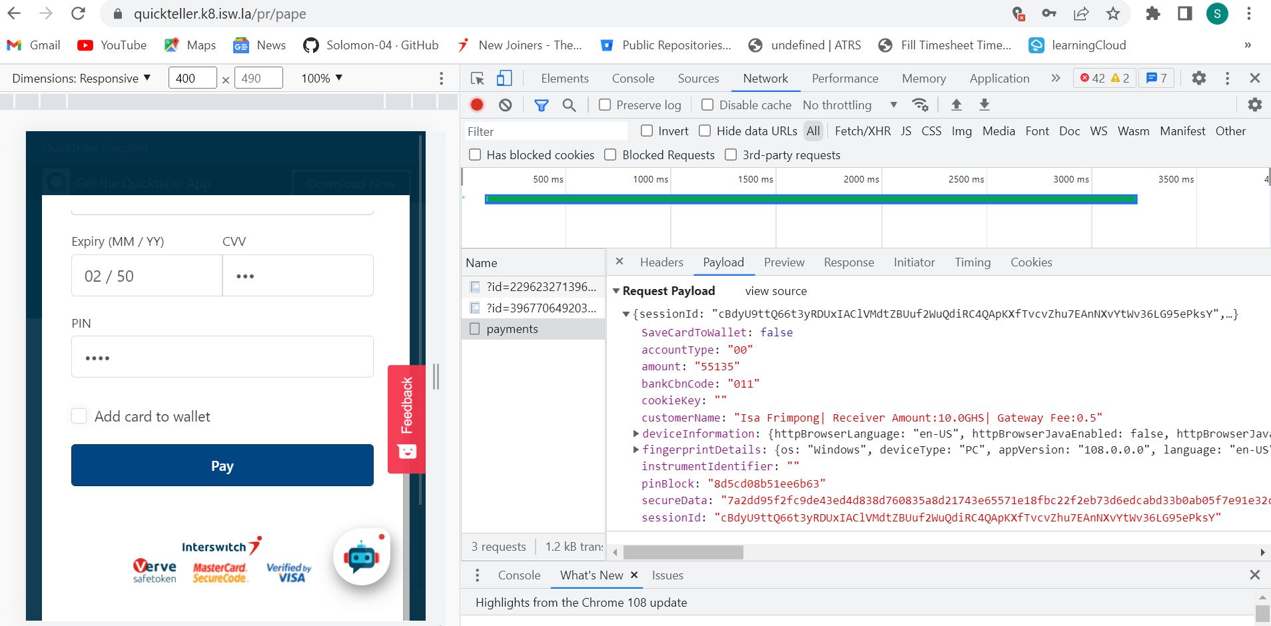Click the view source link

point(775,291)
